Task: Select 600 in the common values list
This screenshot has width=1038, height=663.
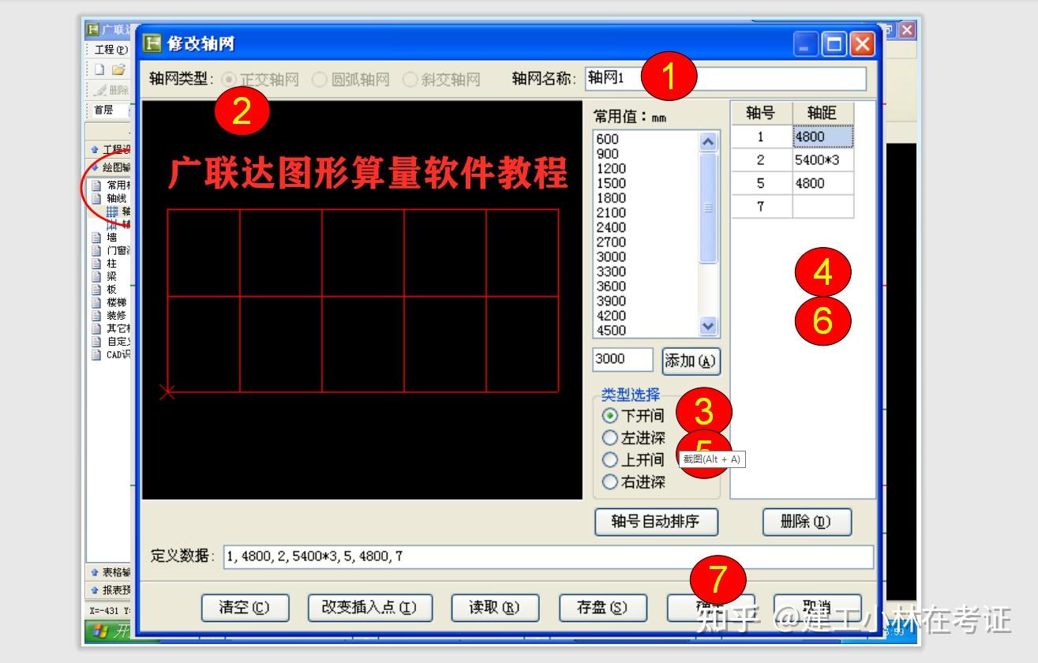Action: (608, 139)
